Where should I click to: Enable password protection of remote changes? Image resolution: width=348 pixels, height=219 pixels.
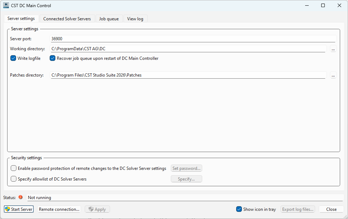[14, 168]
